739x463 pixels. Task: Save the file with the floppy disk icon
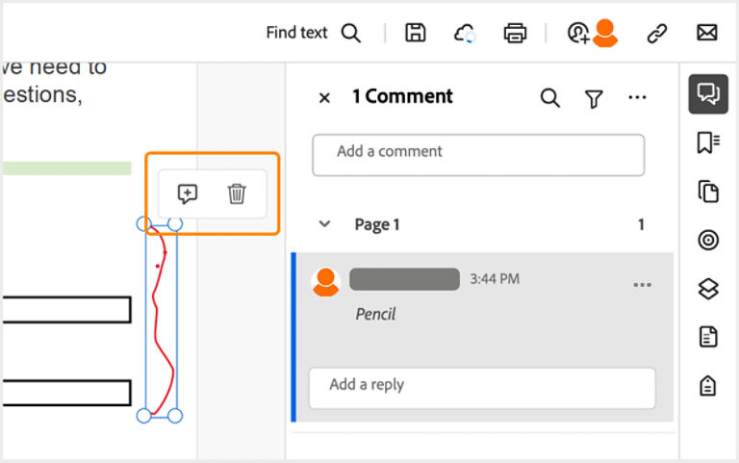point(416,33)
